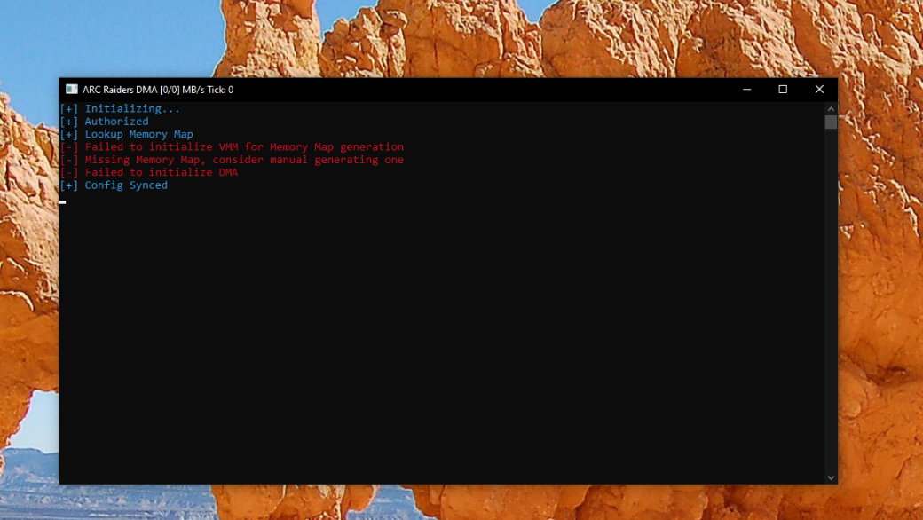Click the scrollbar down arrow
Viewport: 923px width, 520px height.
pos(831,477)
